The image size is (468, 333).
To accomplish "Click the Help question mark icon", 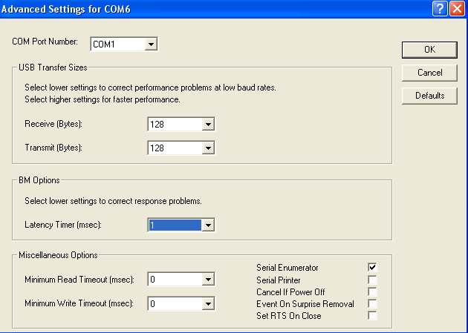I will pos(440,7).
